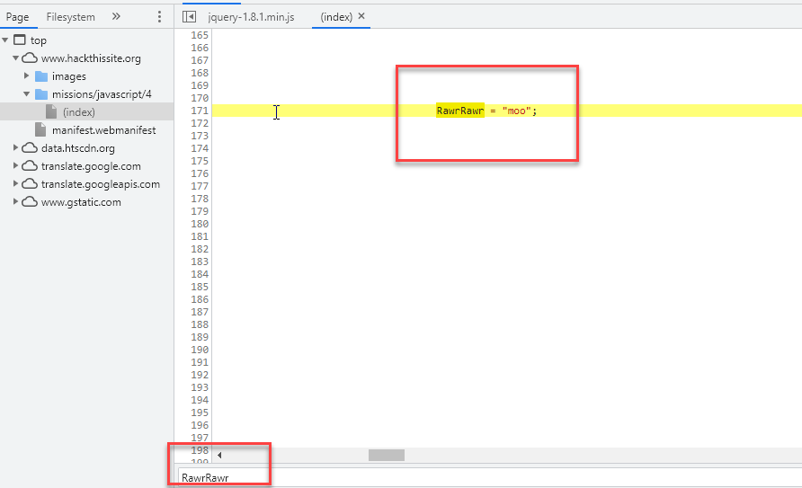Click the horizontal scrollbar thumb

[x=387, y=455]
